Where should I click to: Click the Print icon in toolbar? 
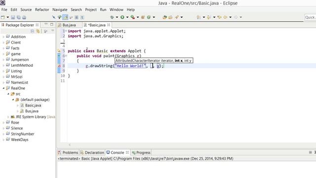(24, 17)
